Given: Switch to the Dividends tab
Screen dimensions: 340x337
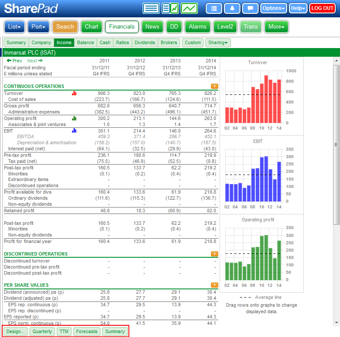Looking at the screenshot, I should click(x=145, y=42).
